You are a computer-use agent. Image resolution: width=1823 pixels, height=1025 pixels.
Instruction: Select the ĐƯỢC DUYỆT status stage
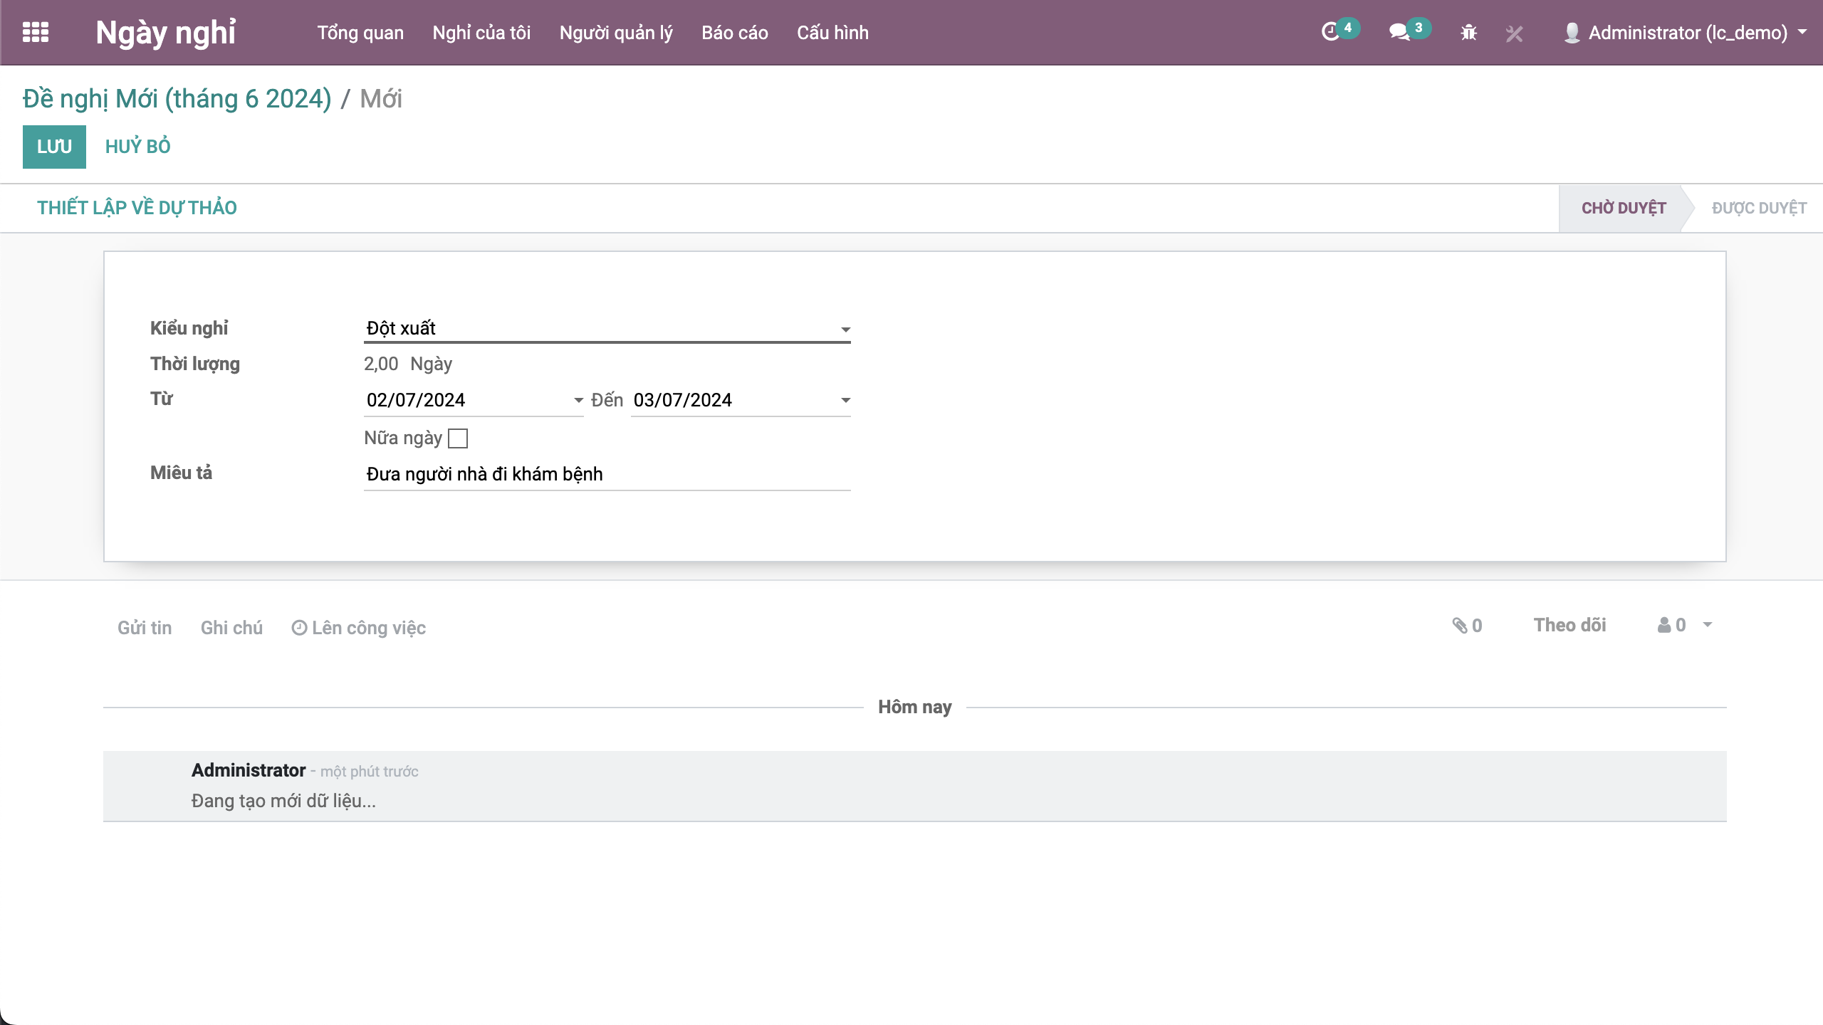(x=1759, y=208)
